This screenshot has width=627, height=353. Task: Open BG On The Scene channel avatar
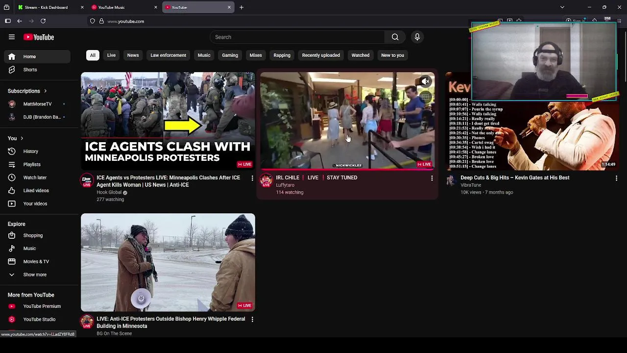(x=87, y=322)
